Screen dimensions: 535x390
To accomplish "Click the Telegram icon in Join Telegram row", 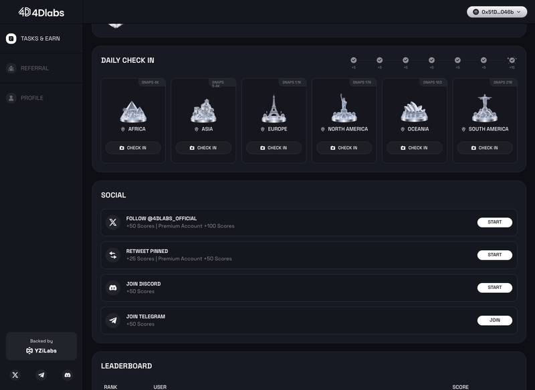I will click(113, 320).
